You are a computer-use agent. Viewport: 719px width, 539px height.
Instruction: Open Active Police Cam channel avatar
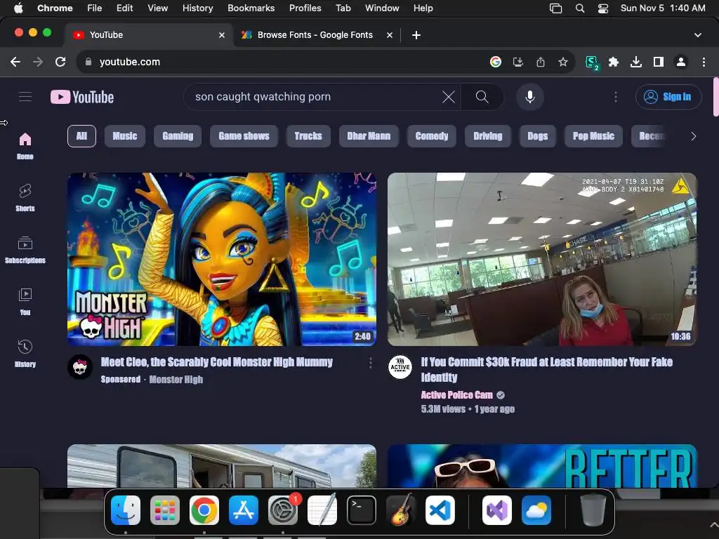pos(400,366)
